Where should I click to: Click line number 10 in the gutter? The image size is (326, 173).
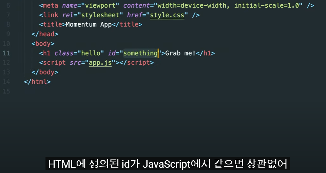click(6, 44)
